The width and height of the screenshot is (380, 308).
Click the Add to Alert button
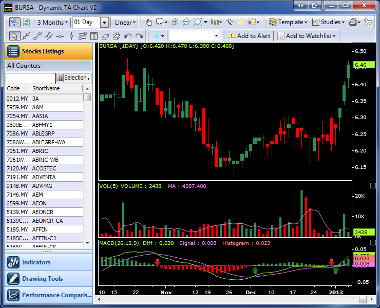pos(249,36)
